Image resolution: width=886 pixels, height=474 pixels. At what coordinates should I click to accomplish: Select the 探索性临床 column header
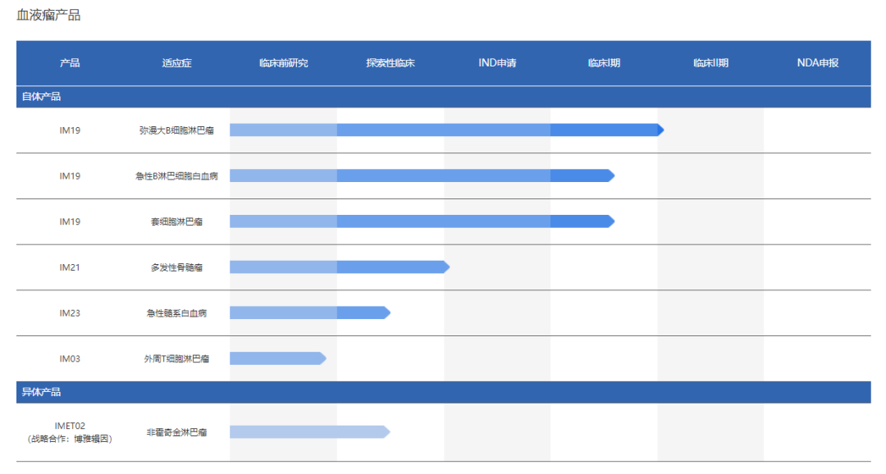pyautogui.click(x=390, y=62)
